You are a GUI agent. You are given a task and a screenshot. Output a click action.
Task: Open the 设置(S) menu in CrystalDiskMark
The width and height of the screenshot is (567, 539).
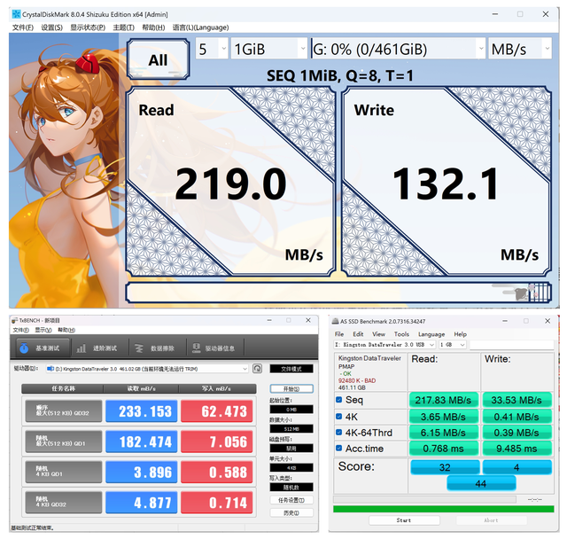pyautogui.click(x=51, y=27)
